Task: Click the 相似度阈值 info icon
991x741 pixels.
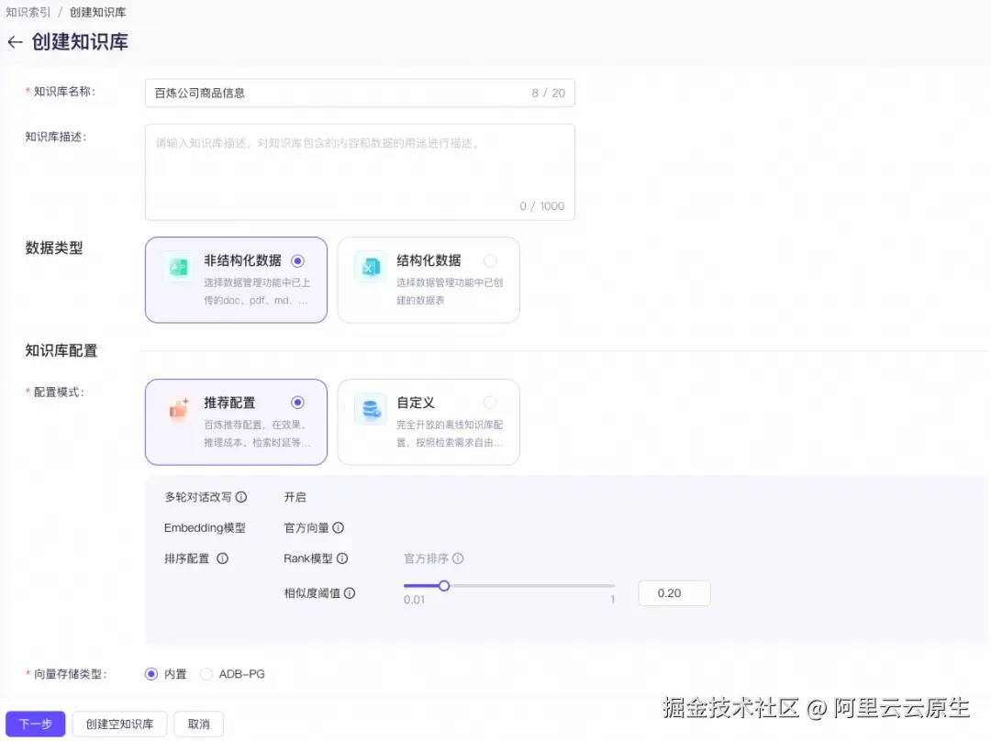Action: [x=350, y=593]
